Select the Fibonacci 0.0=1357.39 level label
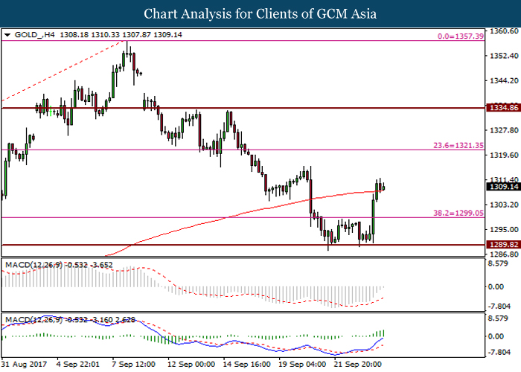Screen dimensions: 521x372 click(x=461, y=36)
